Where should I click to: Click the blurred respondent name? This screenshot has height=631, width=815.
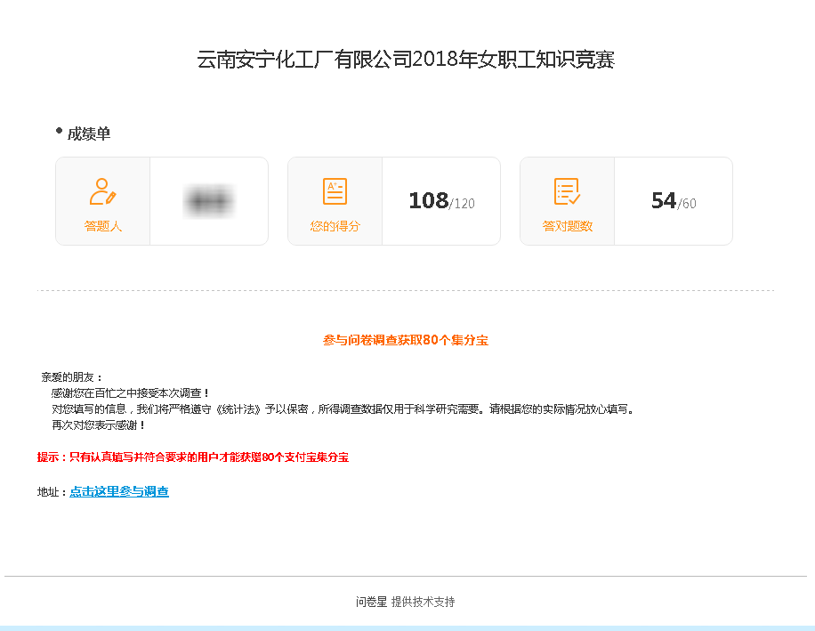208,202
